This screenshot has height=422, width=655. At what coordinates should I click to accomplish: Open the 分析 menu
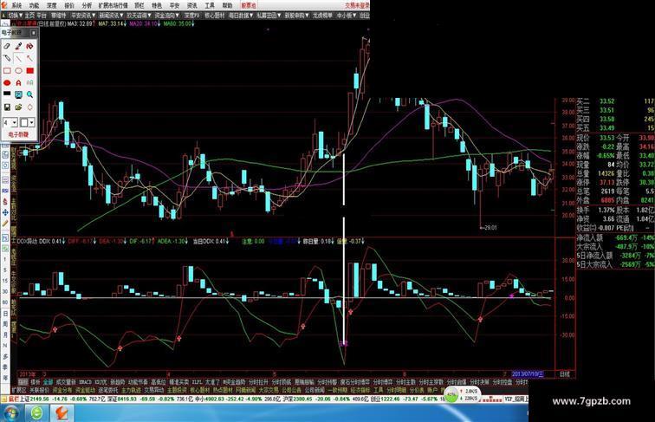(87, 5)
